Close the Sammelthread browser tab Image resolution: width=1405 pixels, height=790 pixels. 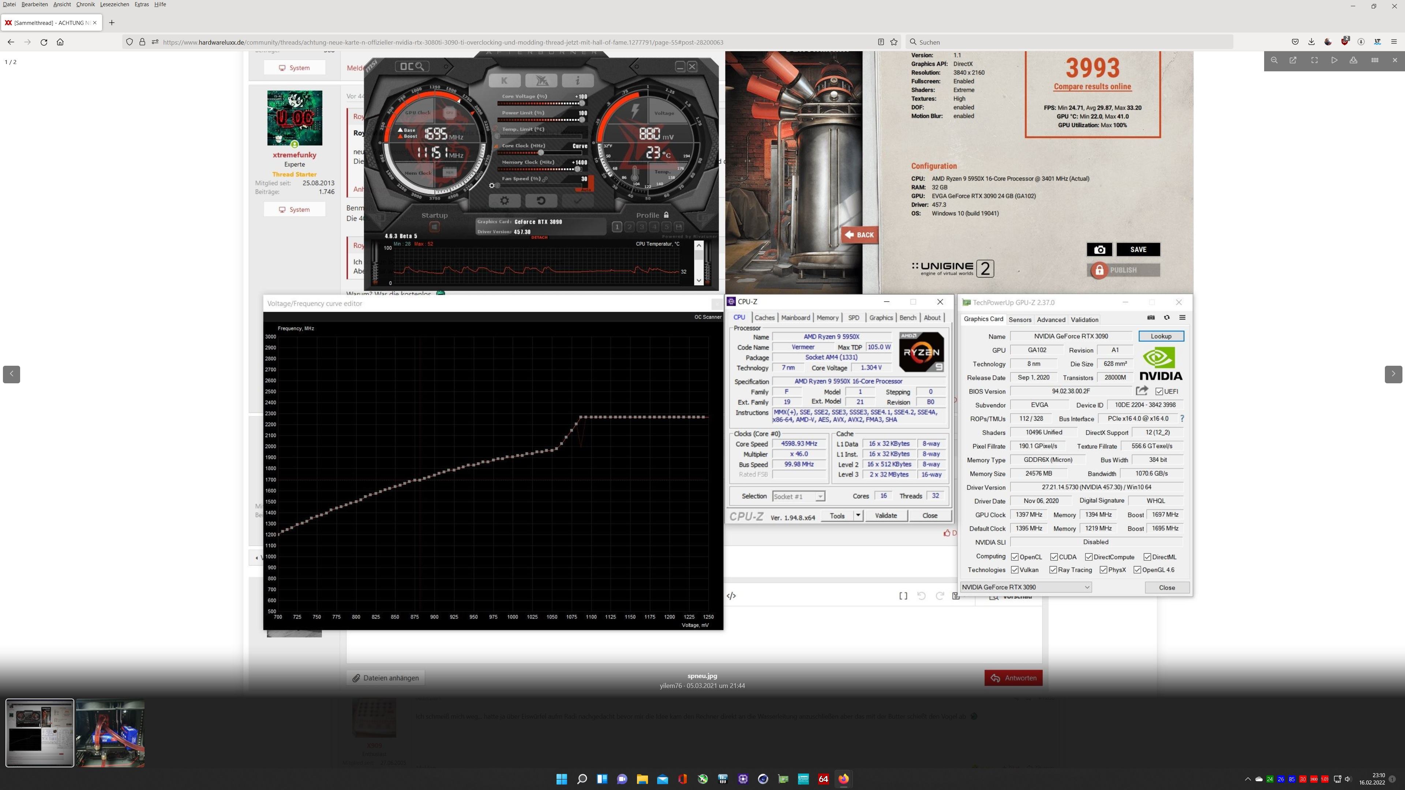coord(95,23)
